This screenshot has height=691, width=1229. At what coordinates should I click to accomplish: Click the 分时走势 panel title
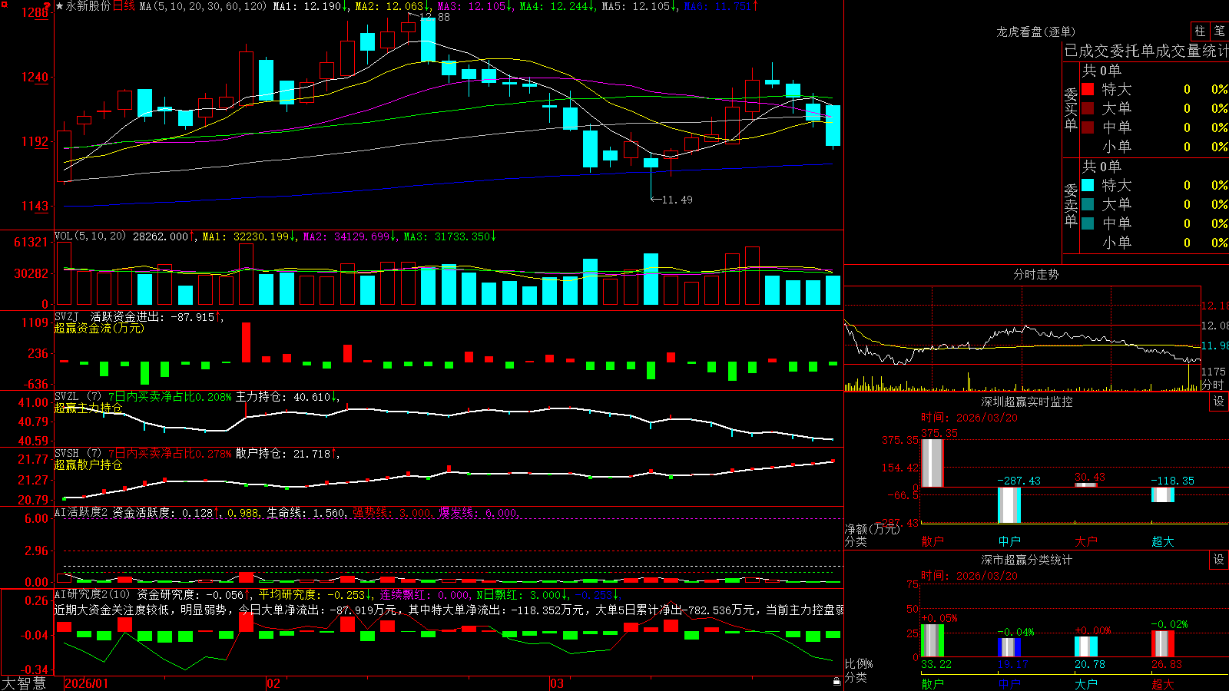(x=1035, y=274)
